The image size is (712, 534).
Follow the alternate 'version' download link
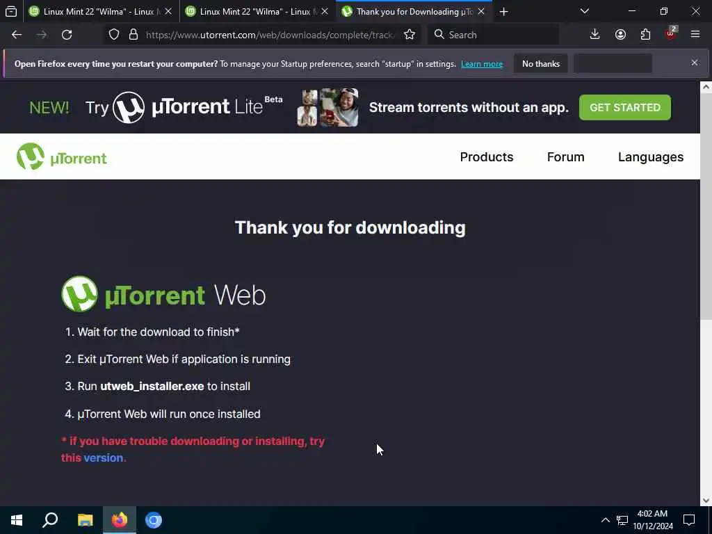(x=103, y=458)
